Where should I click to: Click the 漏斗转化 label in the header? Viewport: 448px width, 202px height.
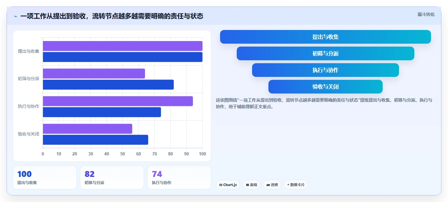(x=426, y=14)
